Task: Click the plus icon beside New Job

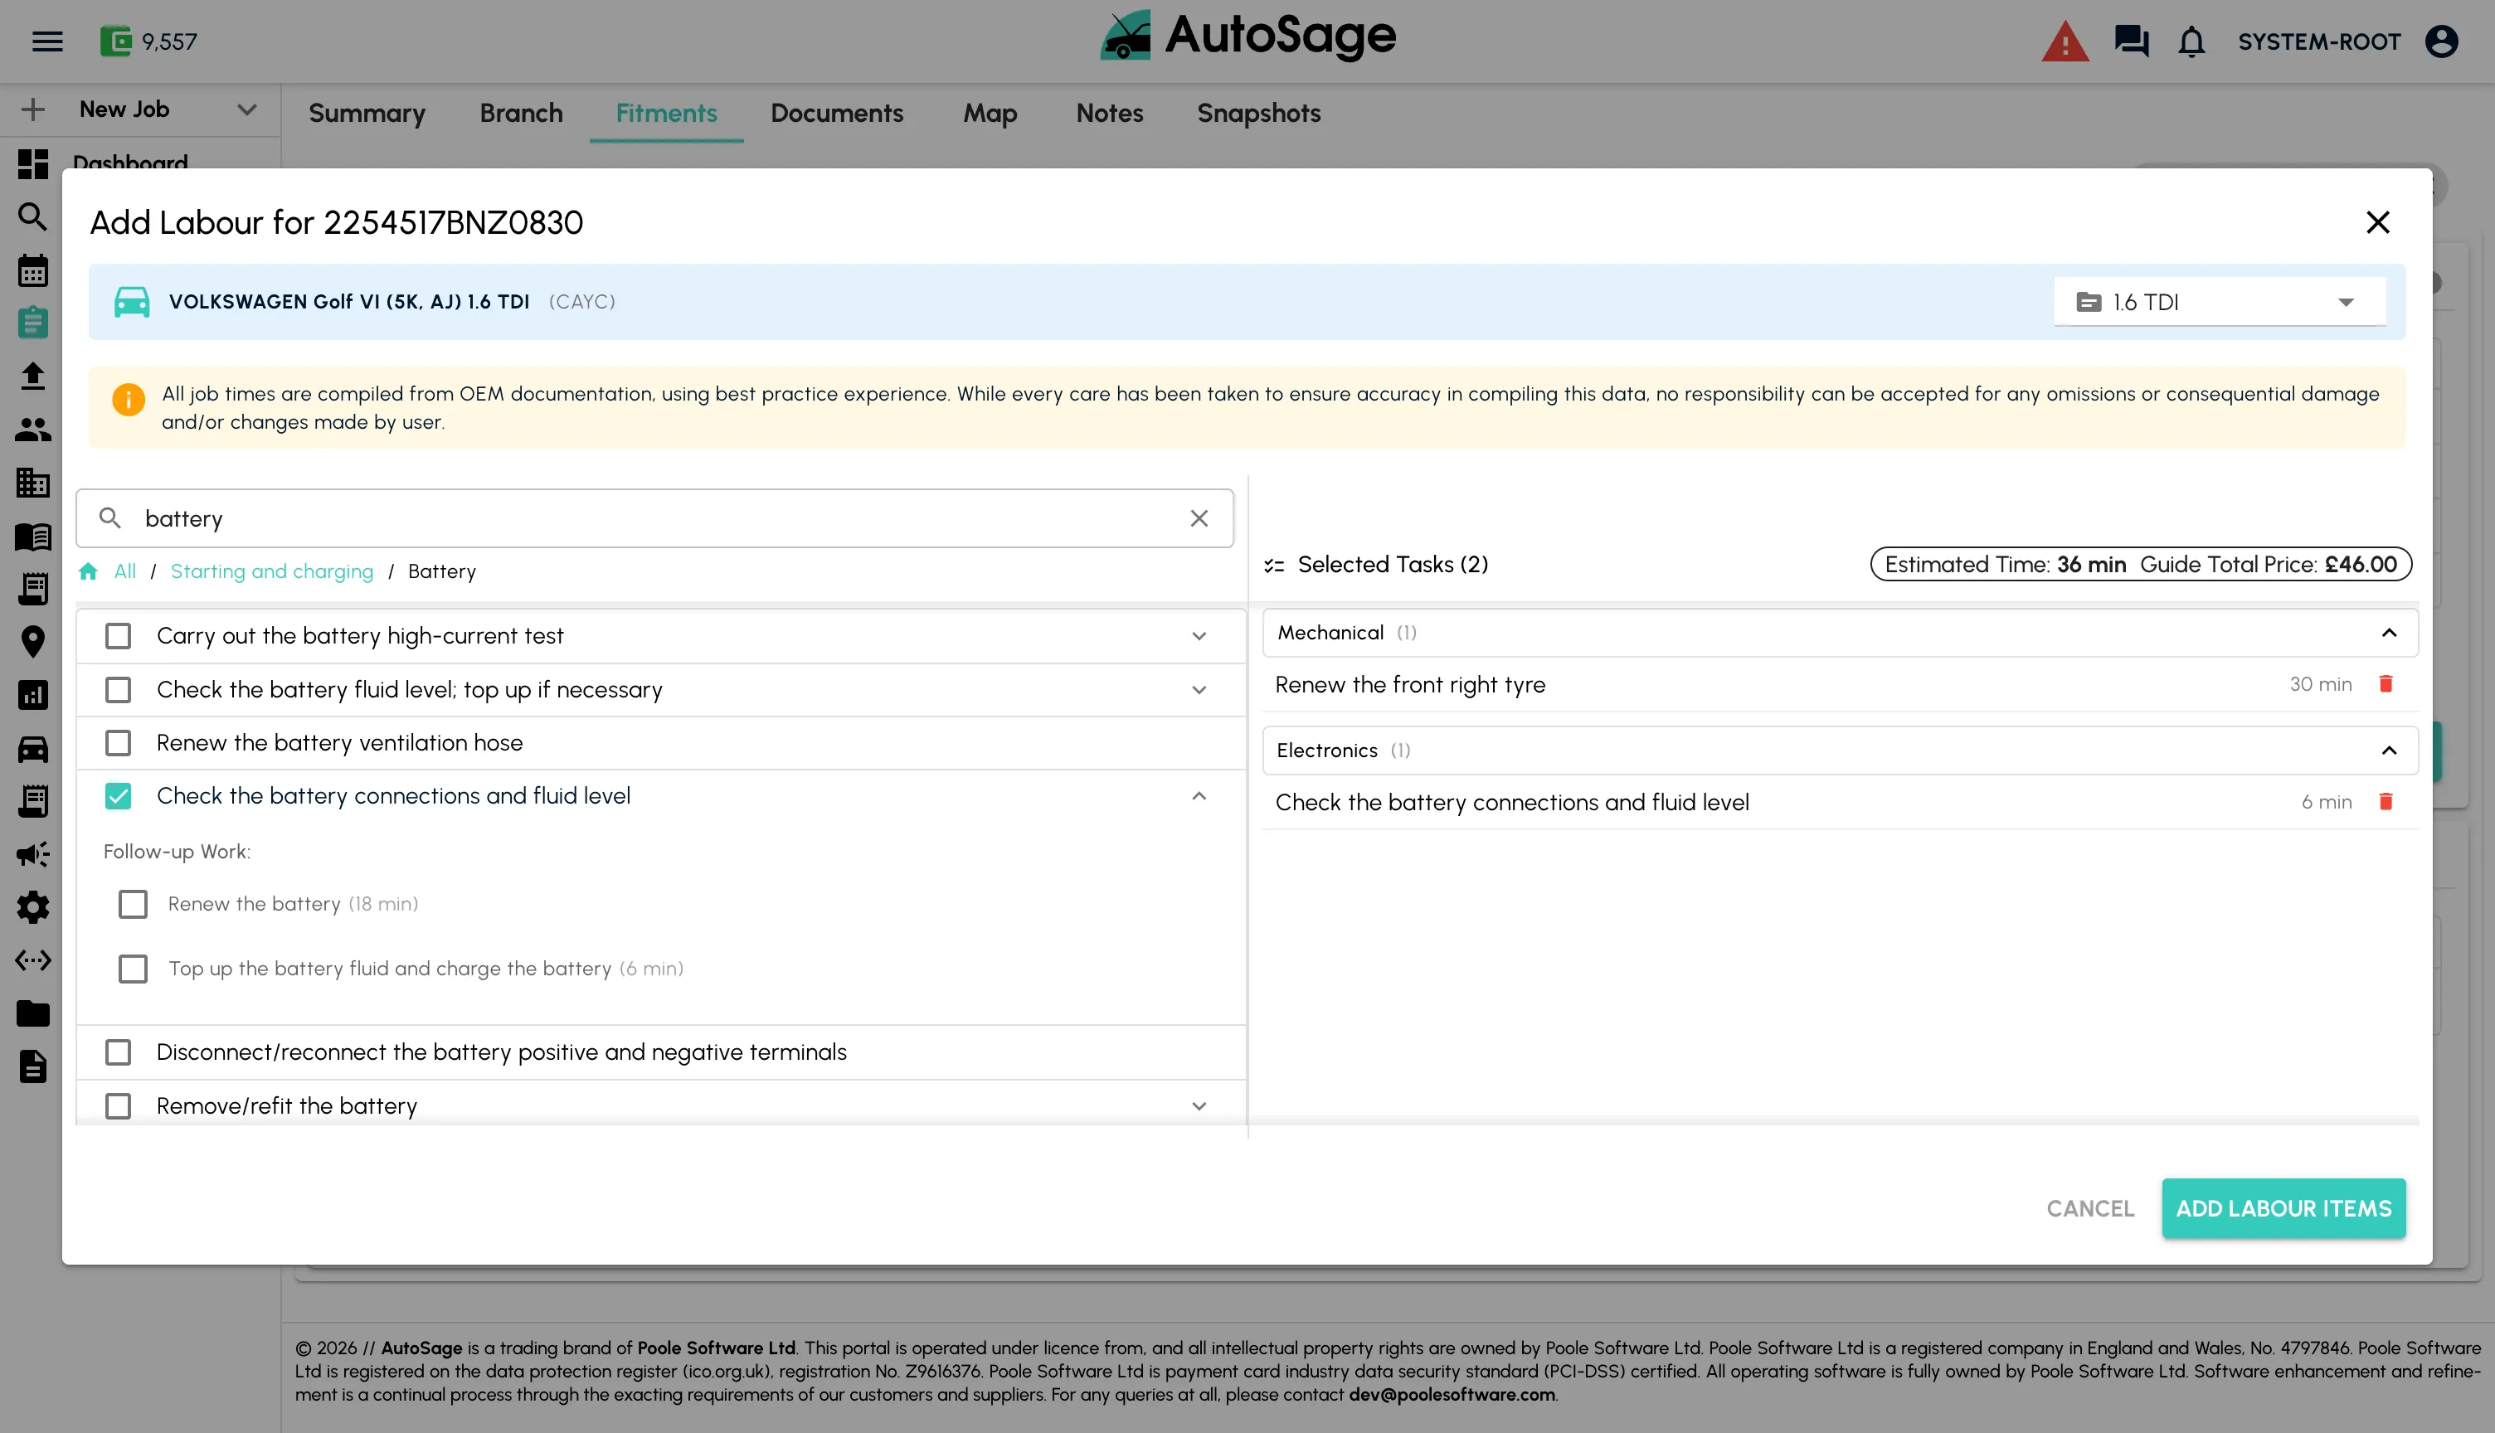Action: tap(32, 109)
